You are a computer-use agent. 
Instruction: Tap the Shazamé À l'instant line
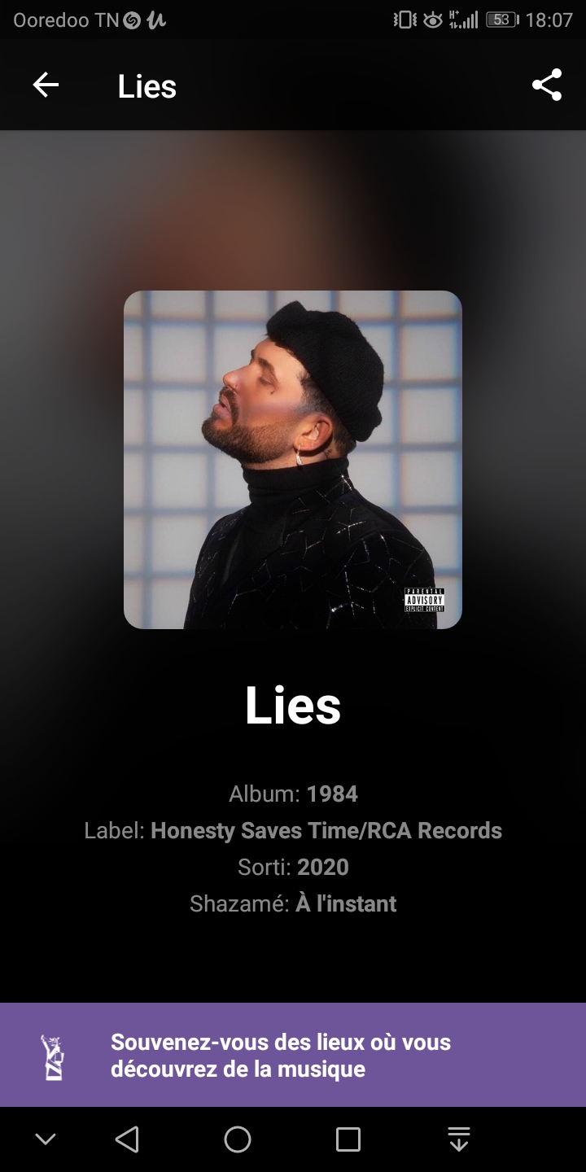pyautogui.click(x=293, y=904)
